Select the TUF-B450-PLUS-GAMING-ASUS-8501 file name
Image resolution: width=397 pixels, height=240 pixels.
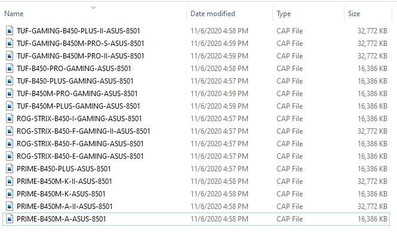click(75, 81)
